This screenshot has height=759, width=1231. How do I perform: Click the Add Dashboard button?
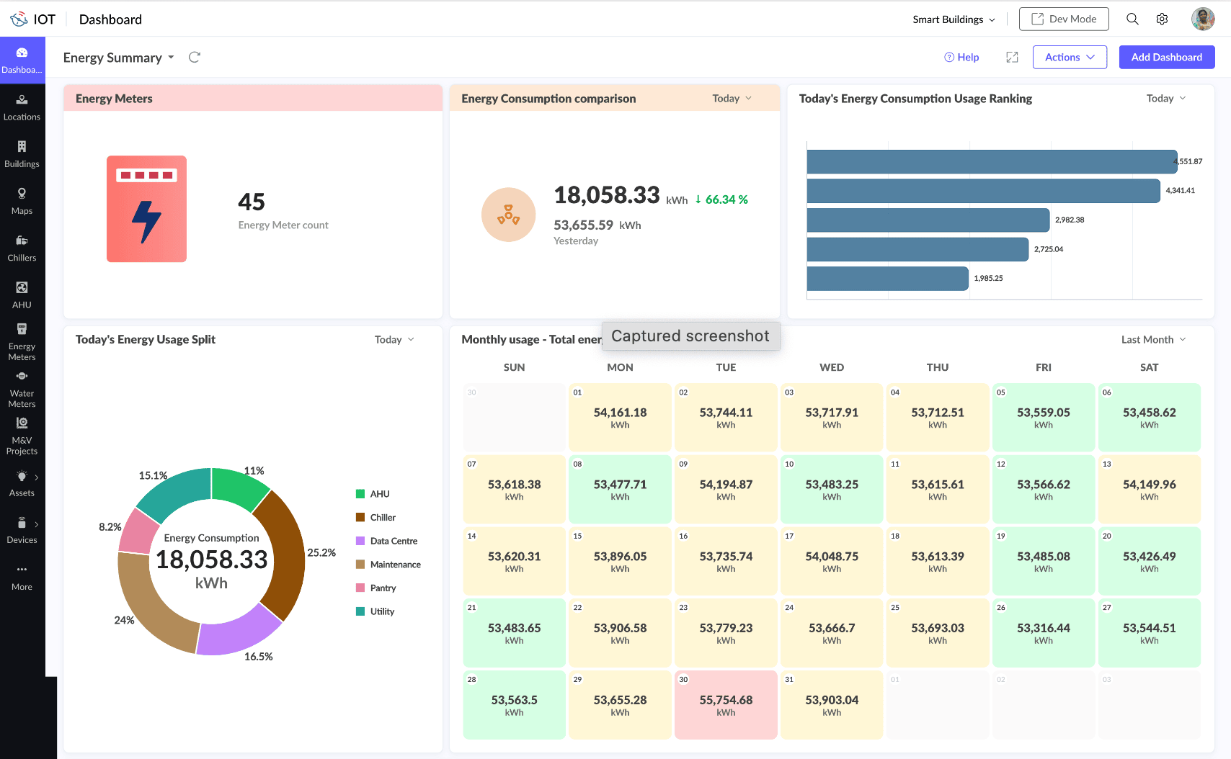[x=1166, y=58]
